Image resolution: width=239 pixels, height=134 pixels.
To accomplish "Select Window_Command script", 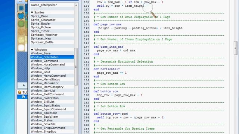I will coord(52,61).
